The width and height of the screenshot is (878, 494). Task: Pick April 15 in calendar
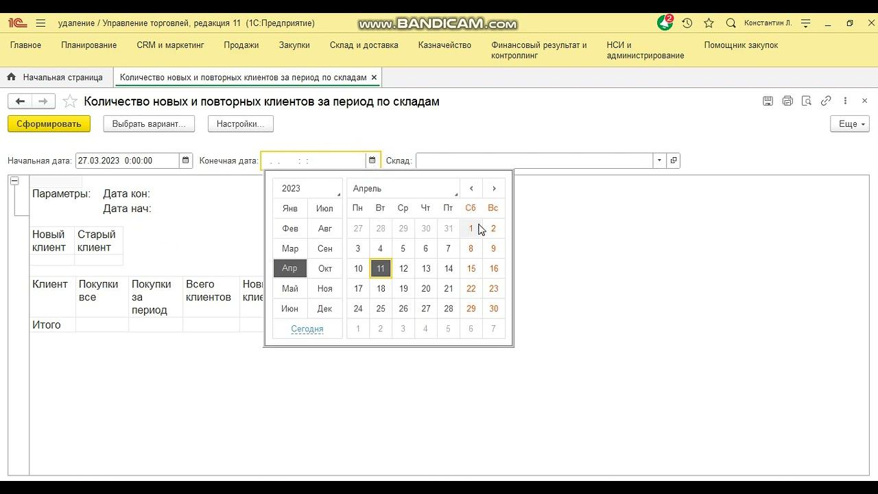[471, 269]
